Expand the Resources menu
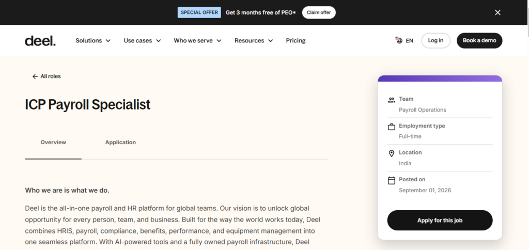Screen dimensions: 529x250 [x=254, y=40]
